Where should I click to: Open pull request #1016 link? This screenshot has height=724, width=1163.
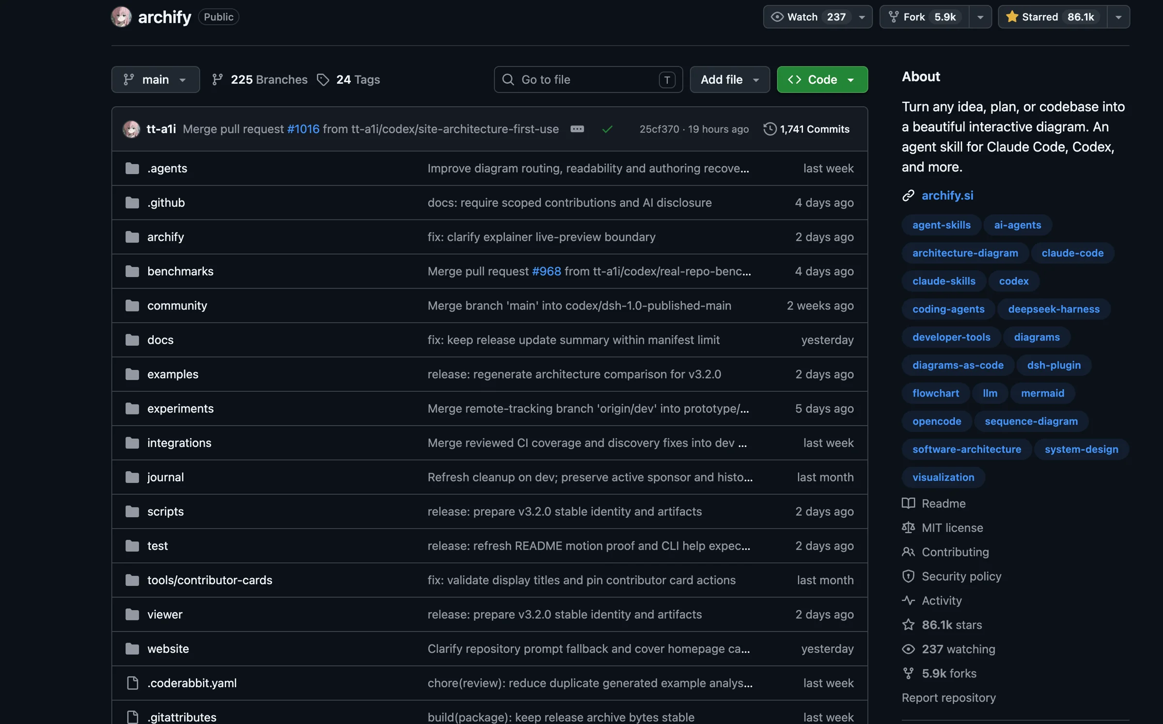point(303,129)
